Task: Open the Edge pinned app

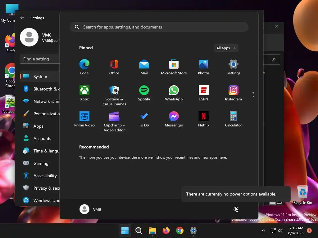Action: pos(84,67)
